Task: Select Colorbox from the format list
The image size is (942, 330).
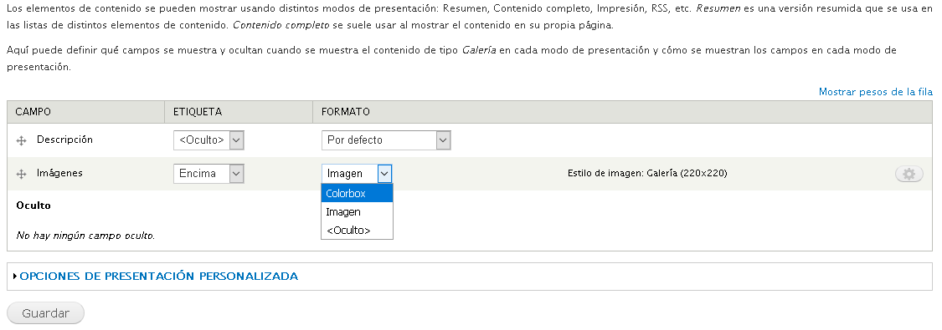Action: (x=357, y=194)
